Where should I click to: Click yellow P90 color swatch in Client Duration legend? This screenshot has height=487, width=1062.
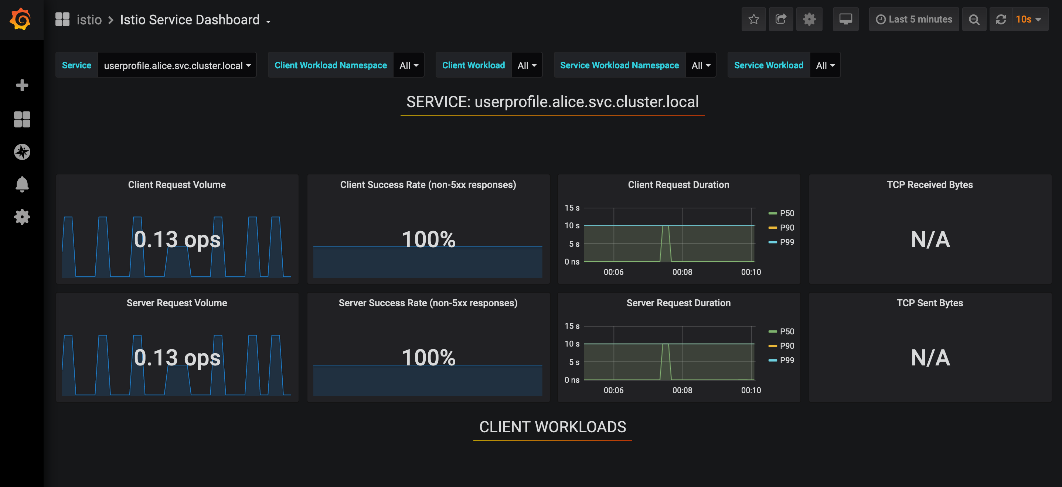coord(773,228)
